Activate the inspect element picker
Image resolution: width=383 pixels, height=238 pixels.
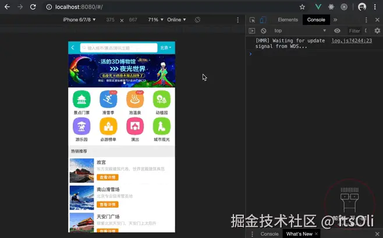pyautogui.click(x=252, y=20)
